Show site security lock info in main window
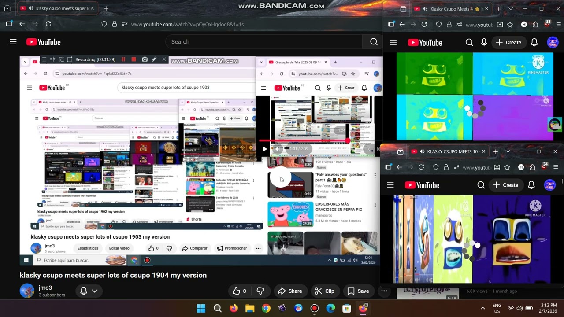This screenshot has height=317, width=564. pos(115,24)
